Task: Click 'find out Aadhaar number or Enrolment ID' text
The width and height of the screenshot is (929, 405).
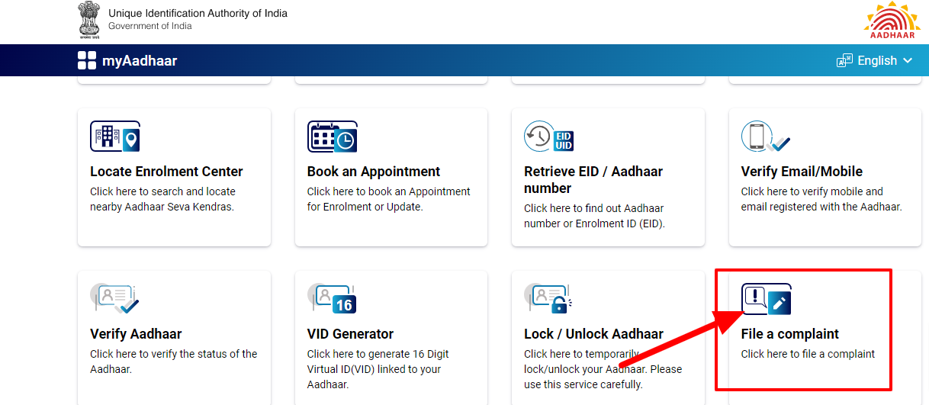Action: pos(594,216)
